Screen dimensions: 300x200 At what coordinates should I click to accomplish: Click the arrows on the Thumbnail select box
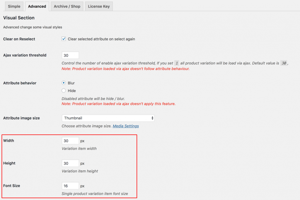[152, 118]
